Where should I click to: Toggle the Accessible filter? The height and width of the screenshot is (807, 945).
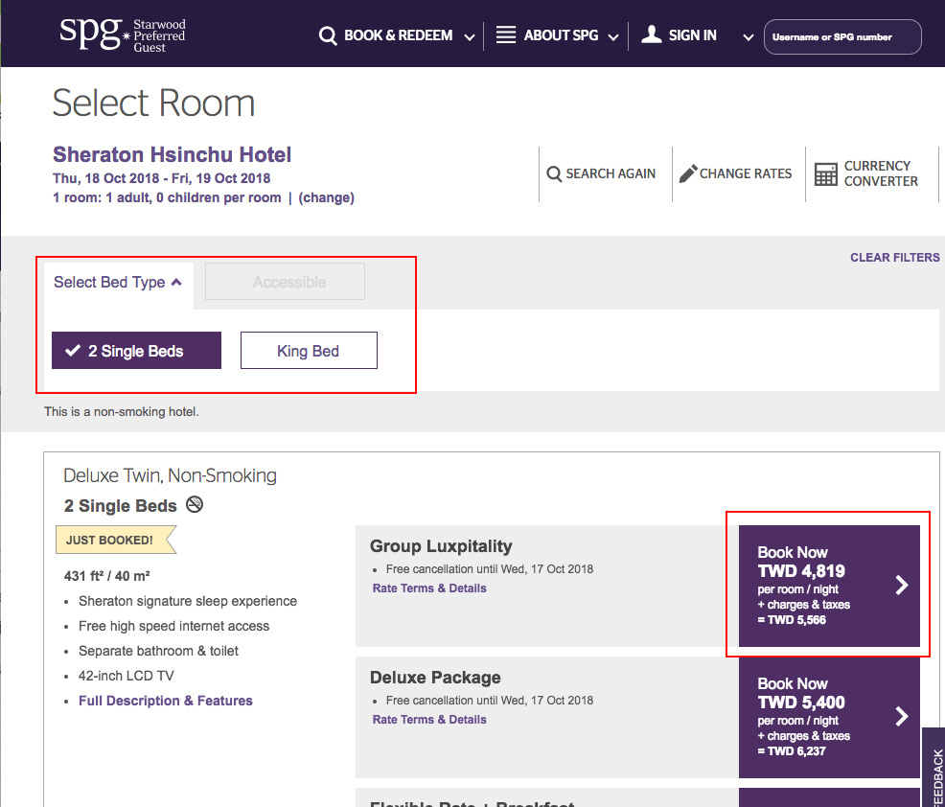[285, 282]
